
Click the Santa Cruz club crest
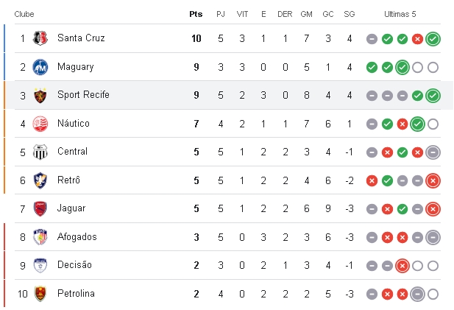[40, 38]
